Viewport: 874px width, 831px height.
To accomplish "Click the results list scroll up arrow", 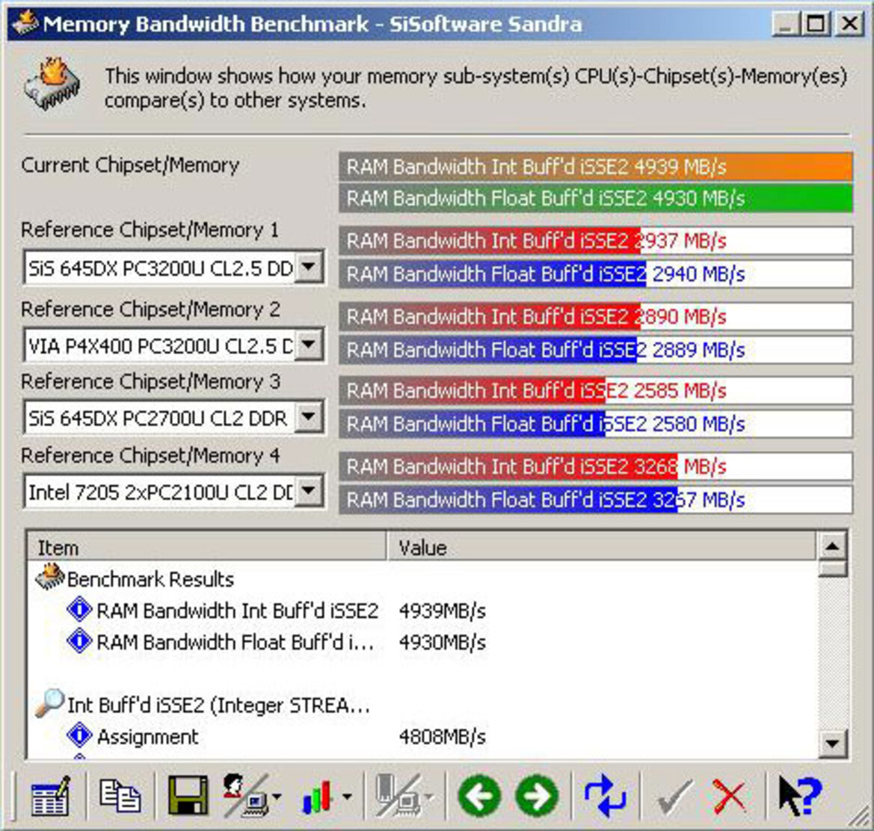I will [833, 546].
